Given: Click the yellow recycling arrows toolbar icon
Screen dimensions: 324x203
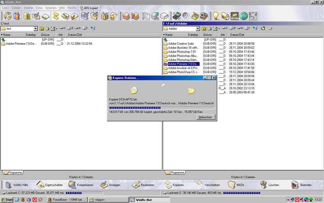Looking at the screenshot, I should point(8,16).
